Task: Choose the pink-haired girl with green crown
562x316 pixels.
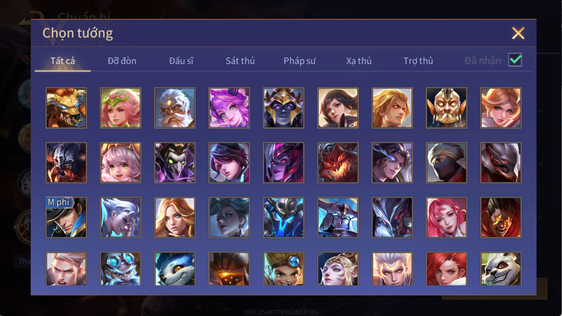Action: pyautogui.click(x=120, y=108)
